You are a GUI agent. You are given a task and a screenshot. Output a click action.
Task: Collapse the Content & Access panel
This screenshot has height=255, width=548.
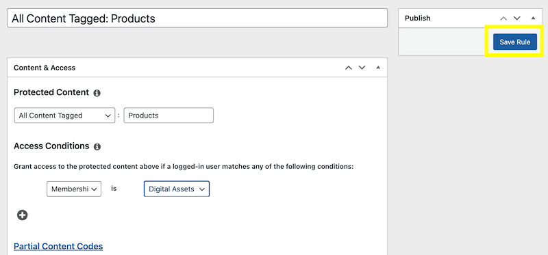378,68
